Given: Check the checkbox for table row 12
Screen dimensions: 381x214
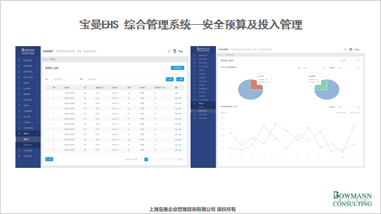Looking at the screenshot, I should 49,150.
